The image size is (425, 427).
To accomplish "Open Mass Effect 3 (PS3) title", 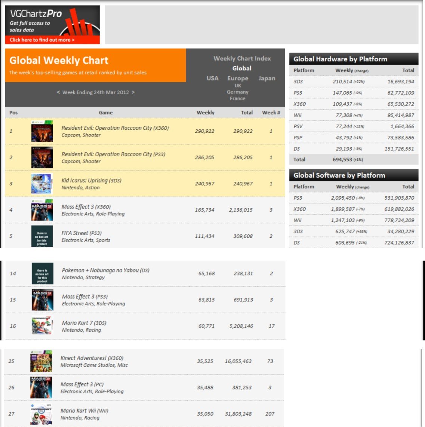I will pyautogui.click(x=85, y=297).
